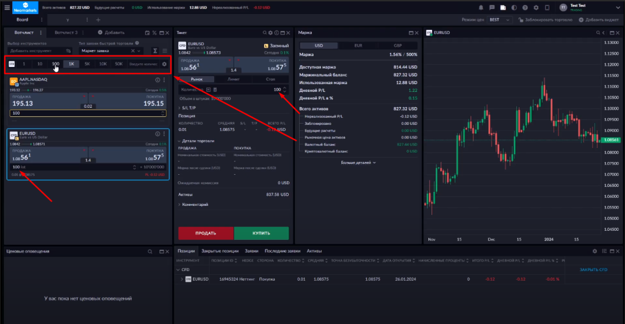Choose quick quantity 100
Image resolution: width=625 pixels, height=324 pixels.
(x=56, y=64)
